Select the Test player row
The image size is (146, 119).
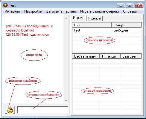click(x=107, y=30)
